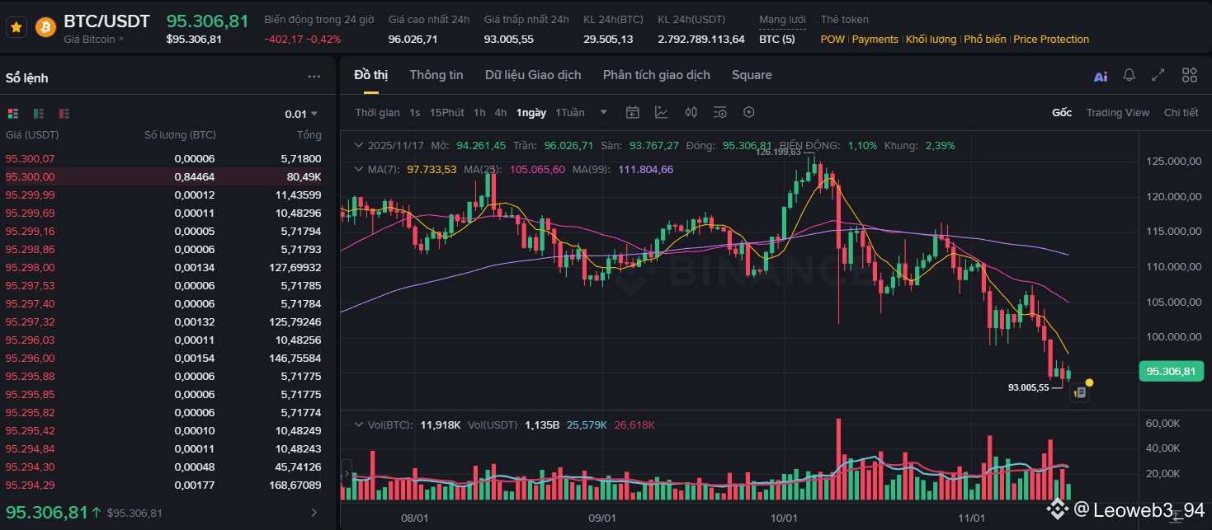
Task: Open the 0.01 price grouping dropdown
Action: [x=301, y=114]
